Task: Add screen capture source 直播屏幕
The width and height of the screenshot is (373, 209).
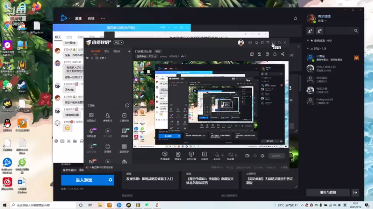Action: pos(165,156)
